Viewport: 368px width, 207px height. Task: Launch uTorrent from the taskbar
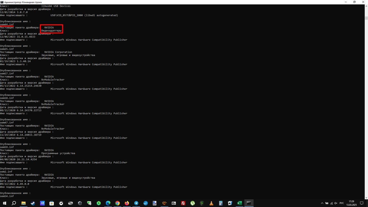click(x=192, y=203)
